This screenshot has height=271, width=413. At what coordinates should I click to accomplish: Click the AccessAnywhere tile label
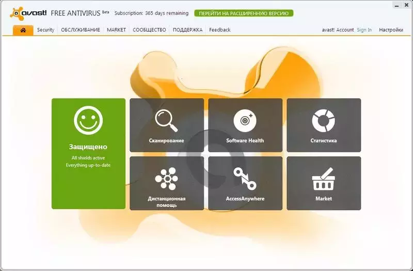[245, 199]
